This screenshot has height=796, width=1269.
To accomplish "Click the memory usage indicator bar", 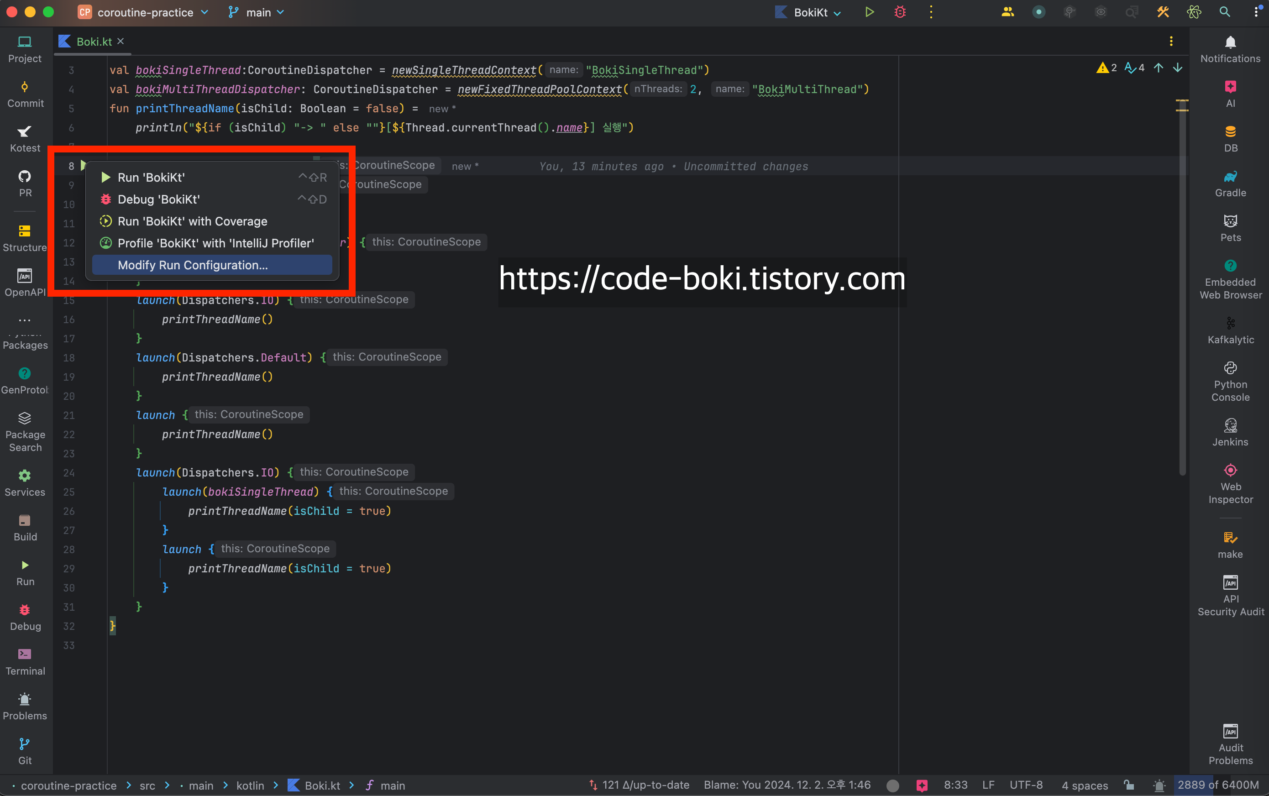I will pyautogui.click(x=1217, y=785).
